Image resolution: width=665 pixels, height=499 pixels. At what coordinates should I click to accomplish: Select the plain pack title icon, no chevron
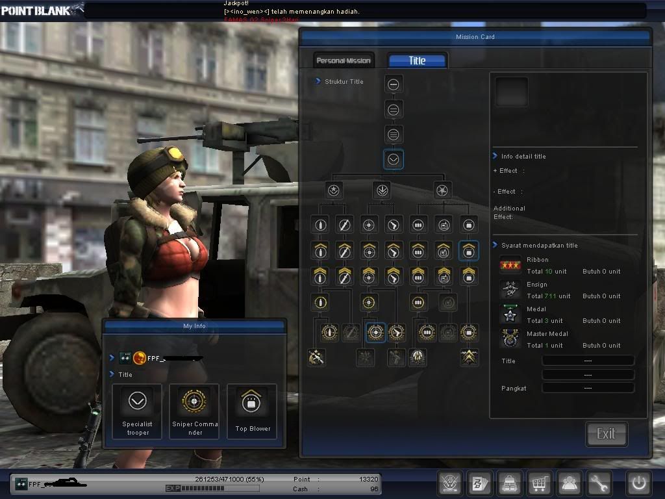point(469,225)
